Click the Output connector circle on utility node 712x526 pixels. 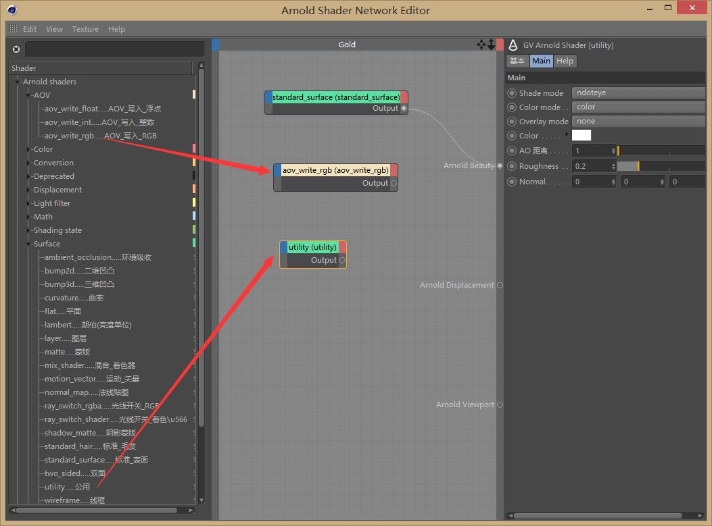[x=342, y=260]
